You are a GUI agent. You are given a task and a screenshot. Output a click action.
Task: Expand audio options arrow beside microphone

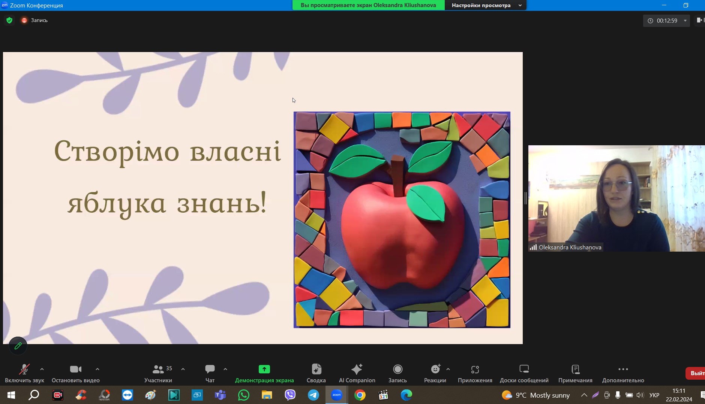tap(42, 369)
